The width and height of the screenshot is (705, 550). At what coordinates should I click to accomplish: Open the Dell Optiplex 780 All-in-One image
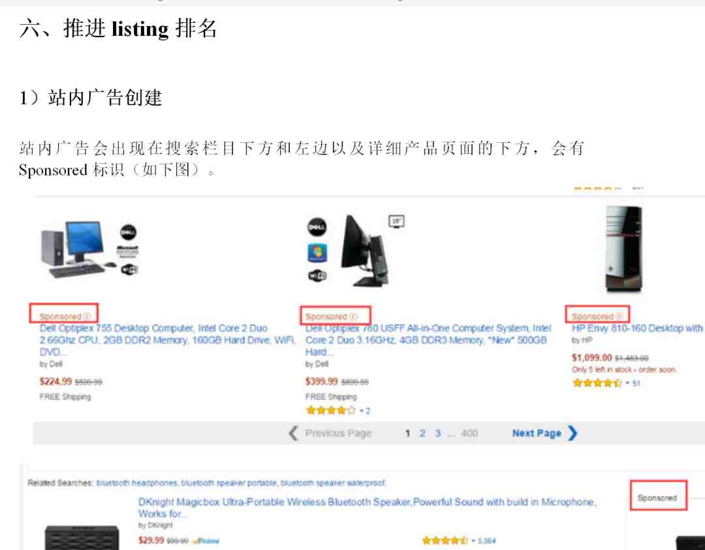[355, 251]
